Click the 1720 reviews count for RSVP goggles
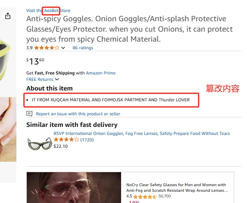This screenshot has width=247, height=203. pos(86,140)
